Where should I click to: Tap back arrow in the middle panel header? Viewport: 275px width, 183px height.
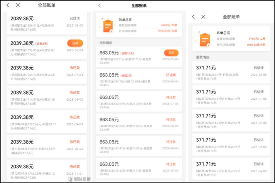tap(100, 6)
